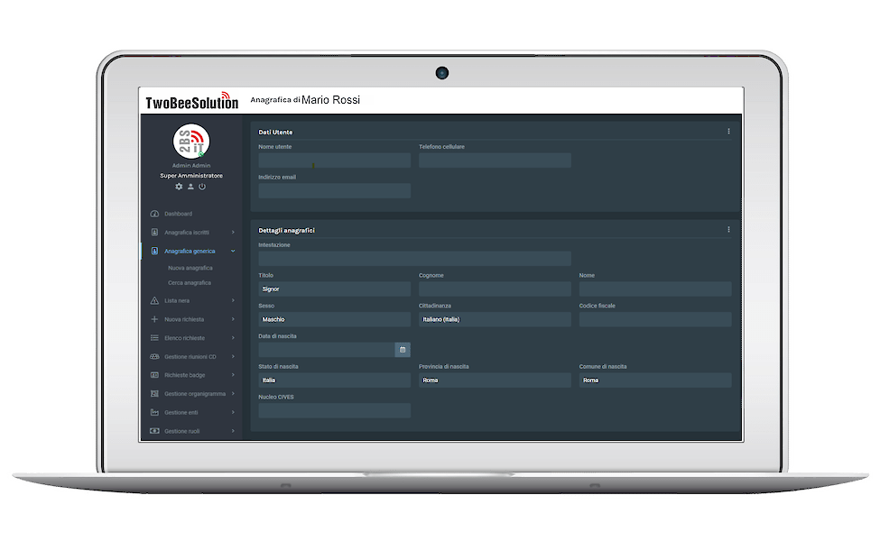This screenshot has height=541, width=880.
Task: Open the Titolo dropdown showing Signor
Action: (334, 289)
